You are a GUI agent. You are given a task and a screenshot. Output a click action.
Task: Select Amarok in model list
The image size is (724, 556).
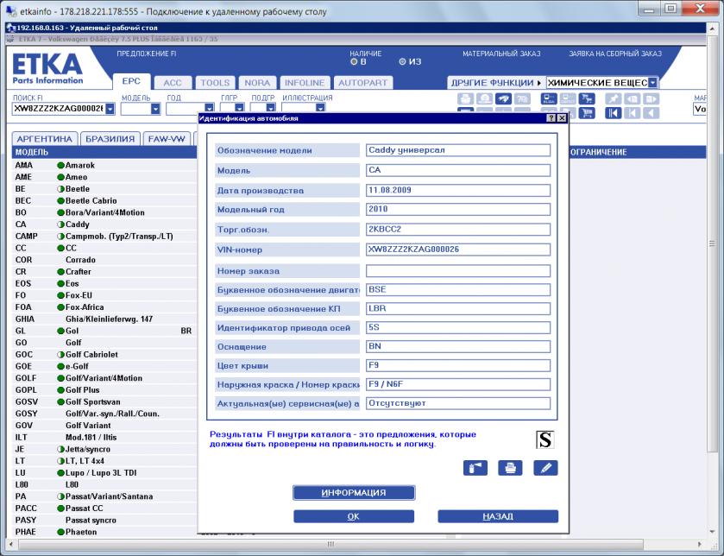coord(104,165)
